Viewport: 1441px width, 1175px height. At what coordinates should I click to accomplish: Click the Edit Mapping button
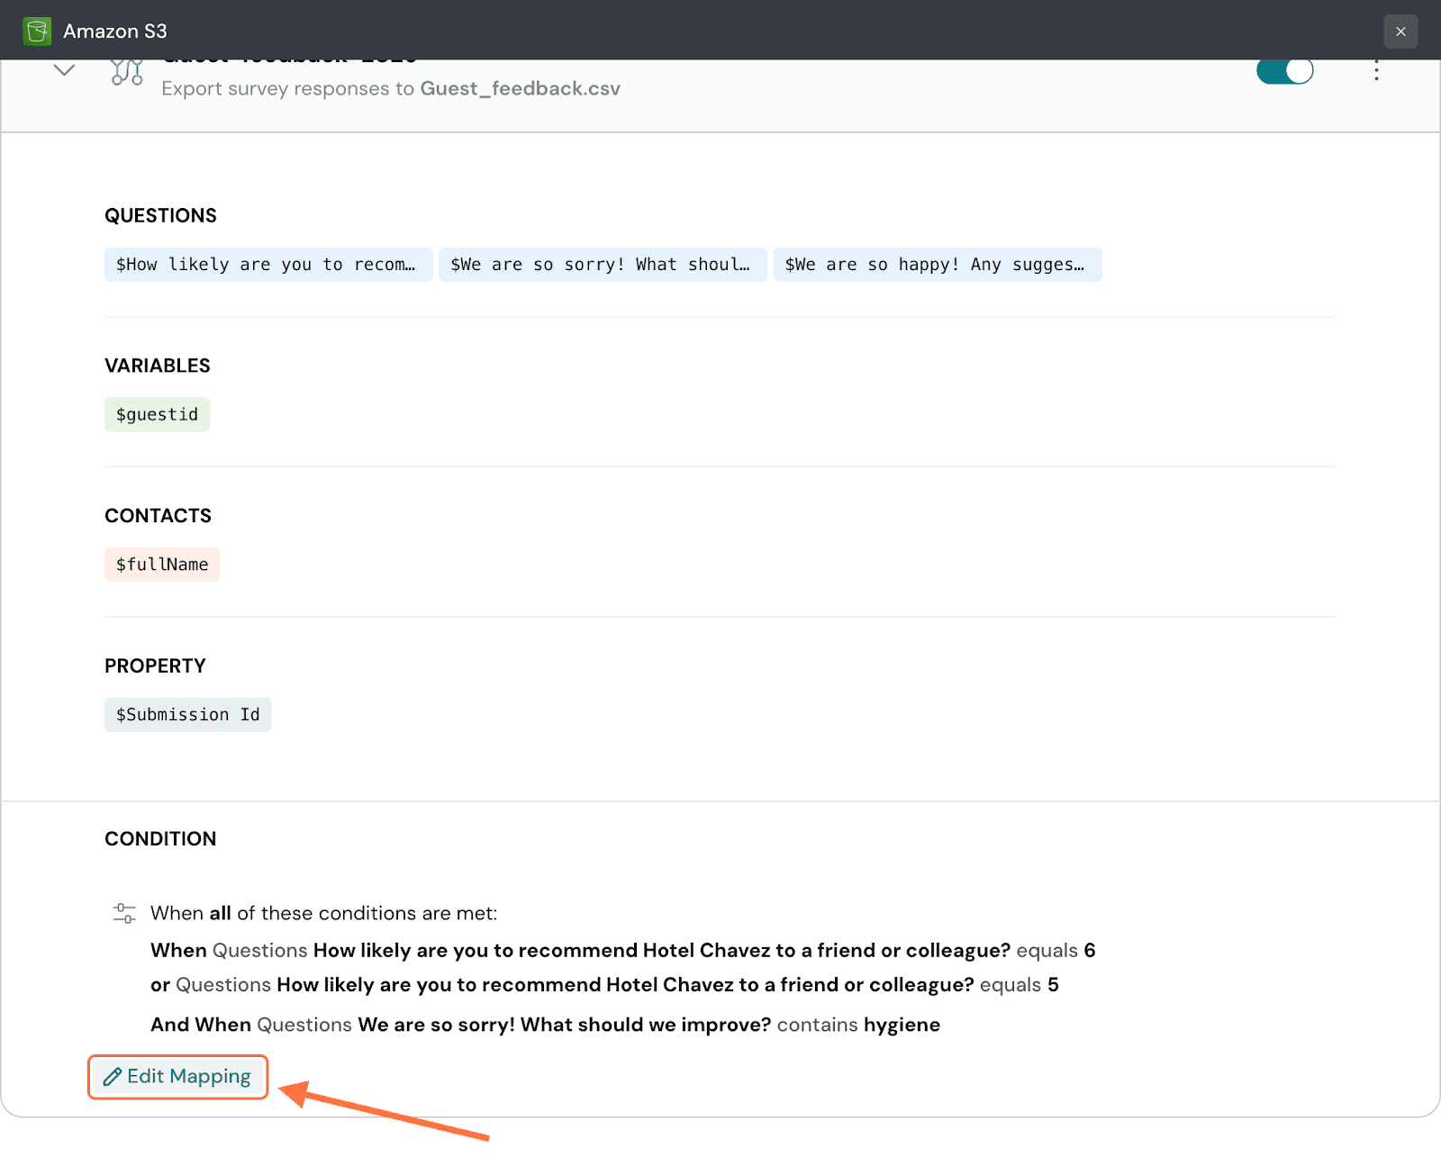[178, 1077]
